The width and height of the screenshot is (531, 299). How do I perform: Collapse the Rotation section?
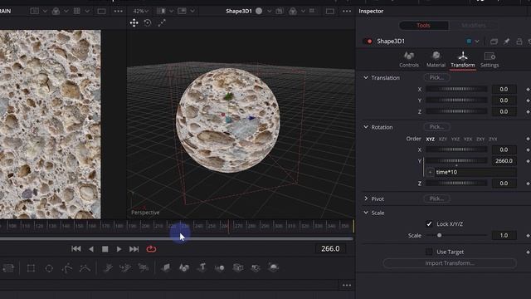366,127
